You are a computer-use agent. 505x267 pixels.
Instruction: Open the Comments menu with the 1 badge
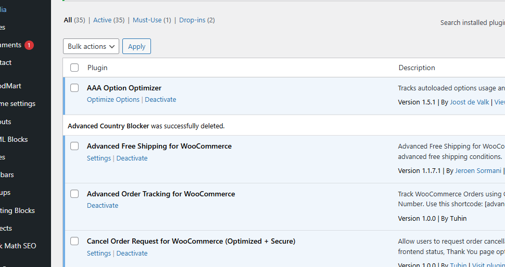click(x=16, y=45)
